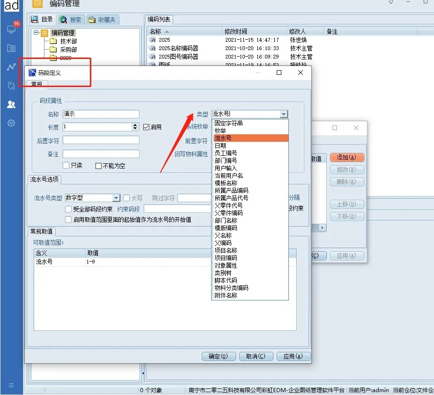Viewport: 434px width, 395px height.
Task: Click the splitter collapse arrow beside directory panel
Action: (143, 373)
